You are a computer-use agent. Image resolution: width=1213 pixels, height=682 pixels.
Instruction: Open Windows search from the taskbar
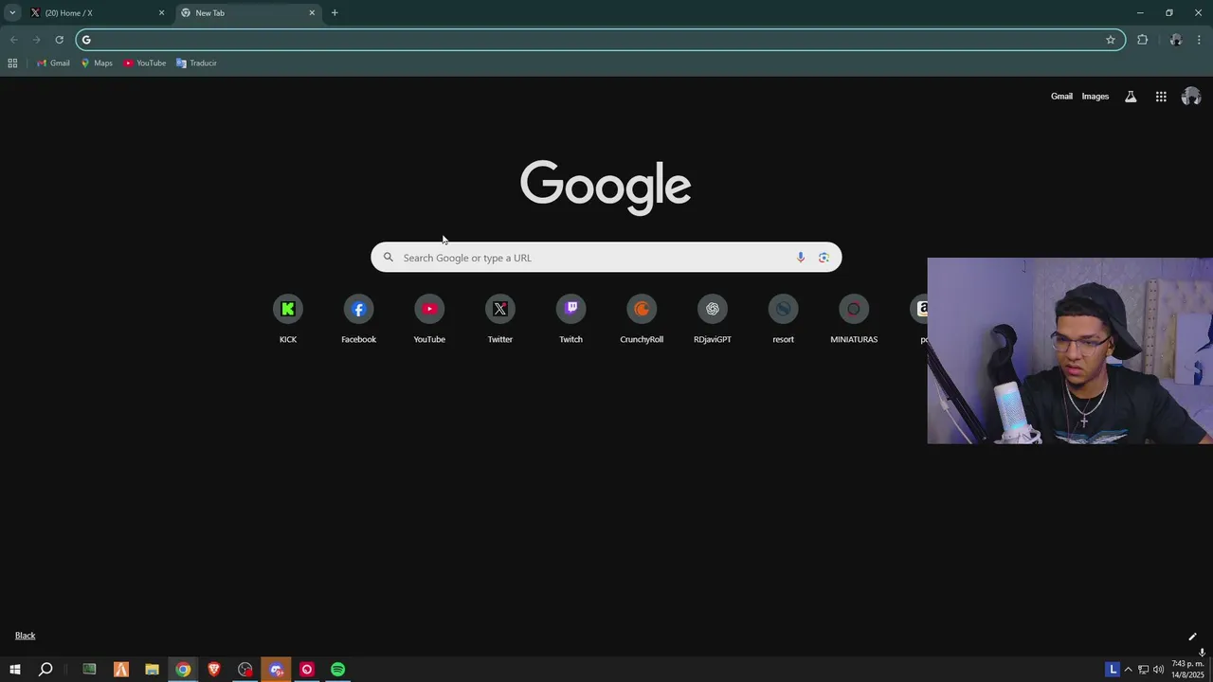tap(45, 670)
